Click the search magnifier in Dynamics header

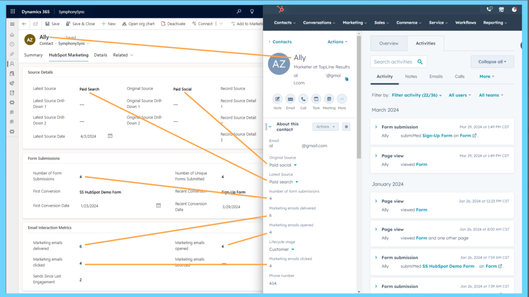[x=239, y=11]
